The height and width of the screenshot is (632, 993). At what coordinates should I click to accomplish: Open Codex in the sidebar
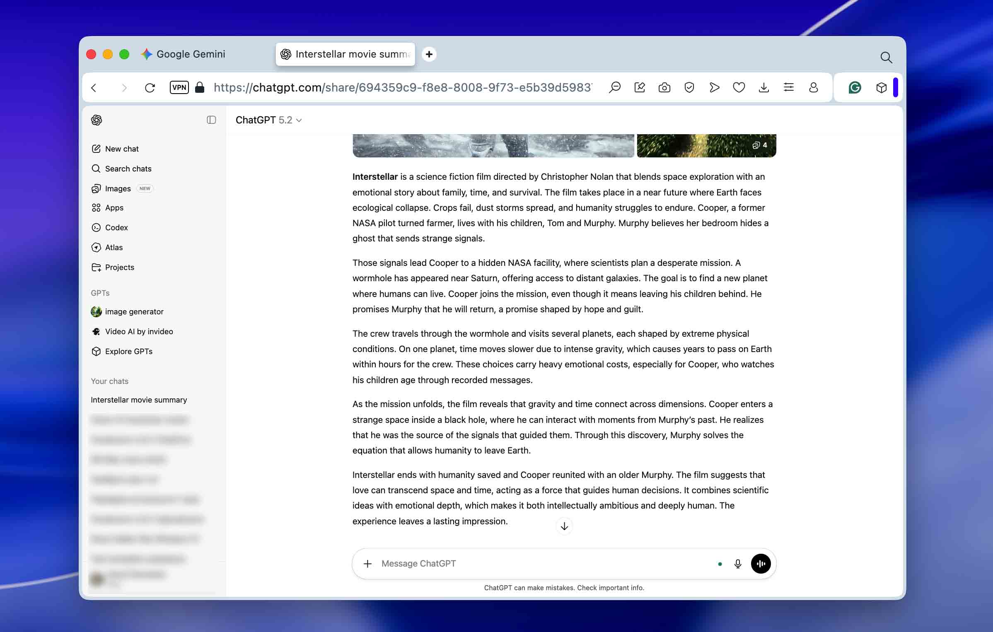[x=116, y=227]
